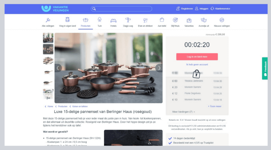Go to next image with right arrow
Screen dimensions: 271x150
pos(159,68)
